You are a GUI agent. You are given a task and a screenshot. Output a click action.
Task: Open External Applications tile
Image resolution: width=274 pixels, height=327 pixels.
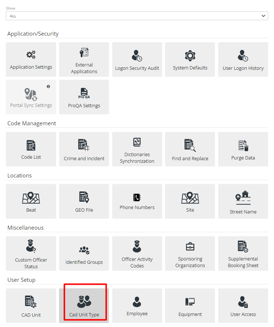coord(84,60)
